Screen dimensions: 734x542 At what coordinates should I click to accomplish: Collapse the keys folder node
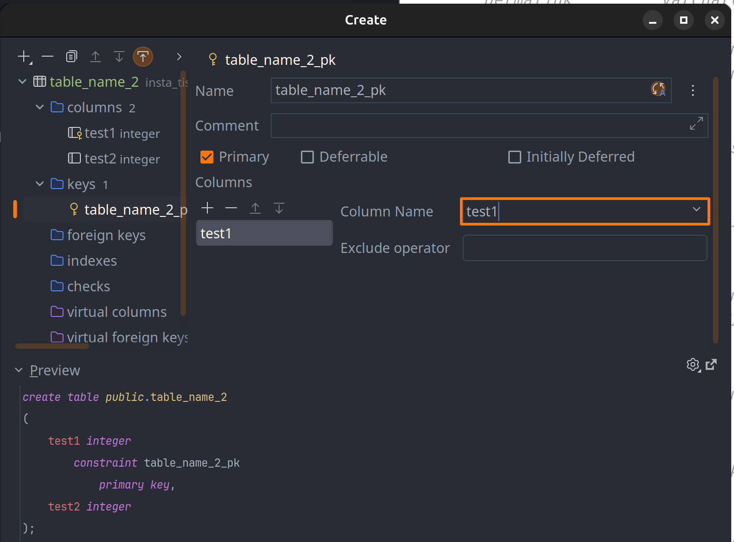pos(40,184)
